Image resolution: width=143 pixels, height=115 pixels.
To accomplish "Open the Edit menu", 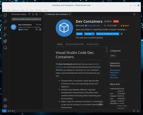I will coord(9,10).
